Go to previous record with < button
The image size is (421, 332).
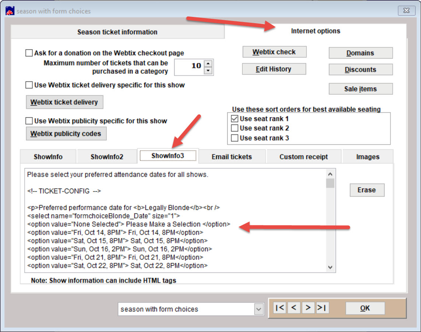pyautogui.click(x=294, y=308)
